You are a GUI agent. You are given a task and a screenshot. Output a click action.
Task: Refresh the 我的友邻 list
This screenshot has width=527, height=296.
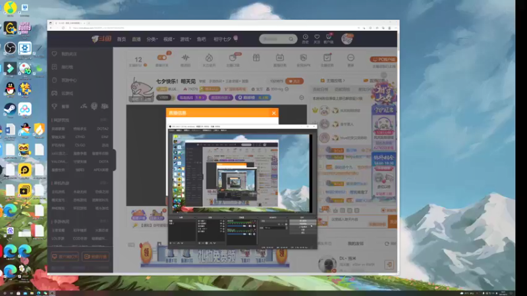[387, 243]
